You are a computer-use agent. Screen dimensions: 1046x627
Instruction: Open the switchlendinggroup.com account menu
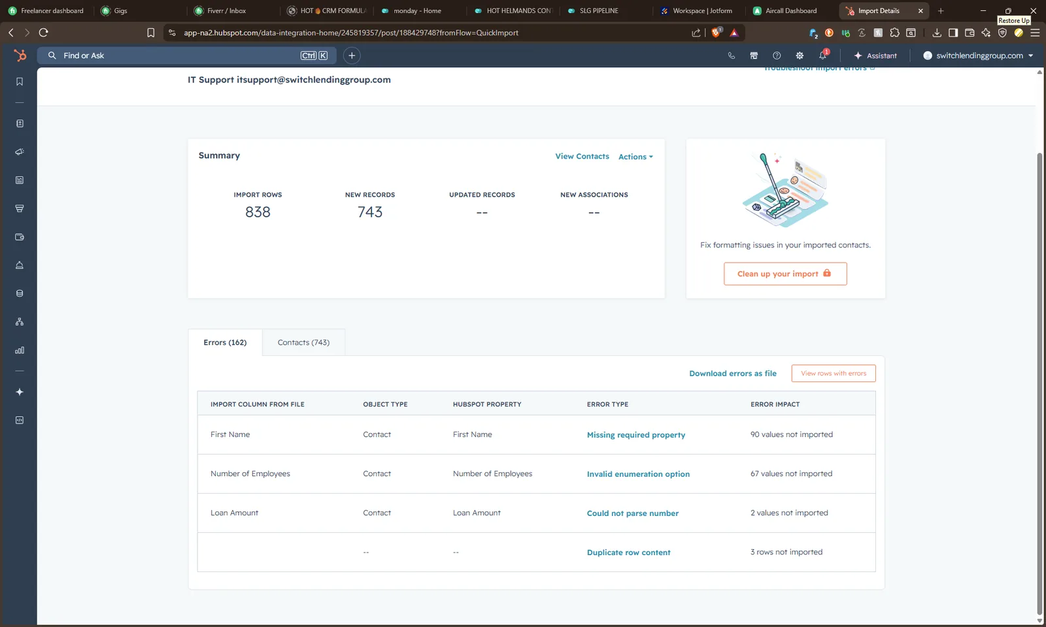(978, 56)
